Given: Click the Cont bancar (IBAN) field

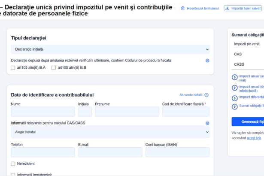Looking at the screenshot, I should click(x=177, y=152).
